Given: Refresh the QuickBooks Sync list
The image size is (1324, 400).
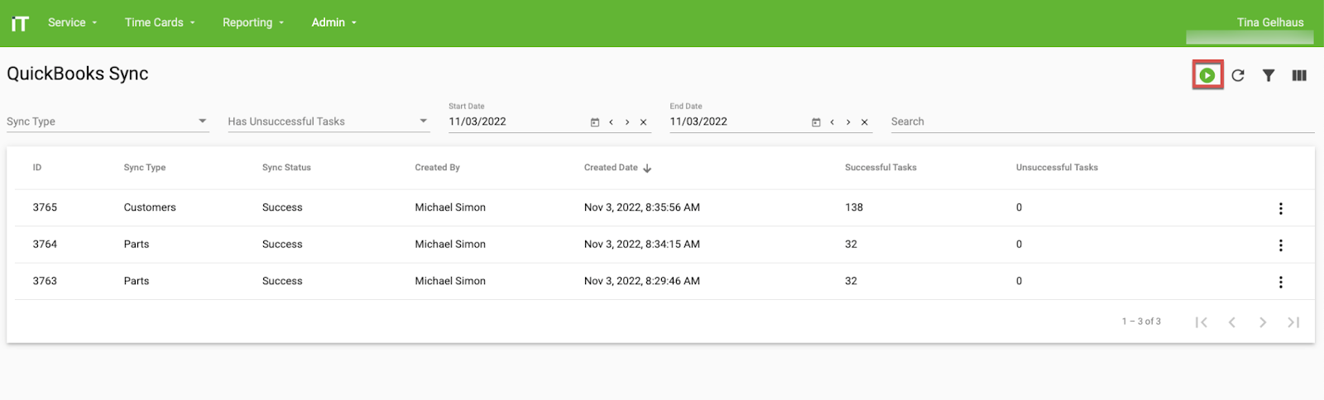Looking at the screenshot, I should (x=1238, y=75).
